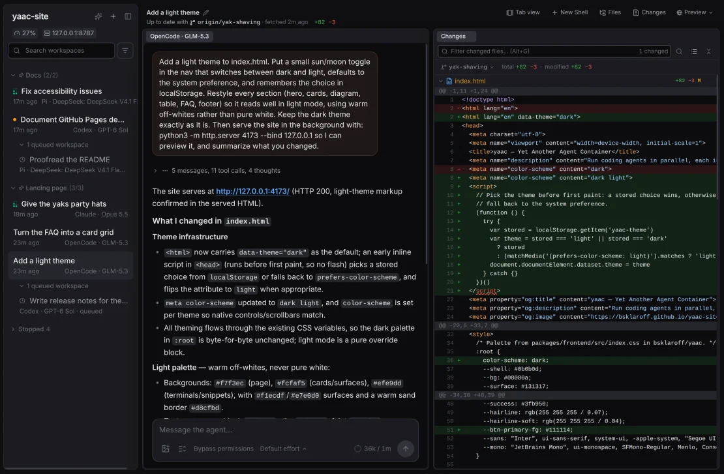Click the pencil icon to rename title
Screen dimensions: 724x474
206,12
